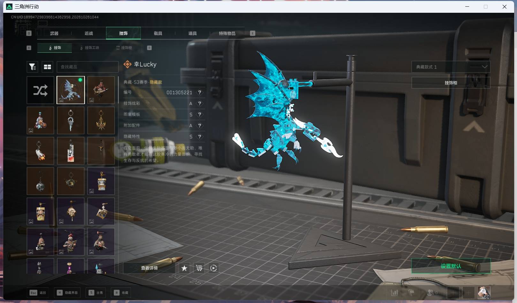Switch to grid view layout icon
Screen dimensions: 517x303
[x=48, y=67]
